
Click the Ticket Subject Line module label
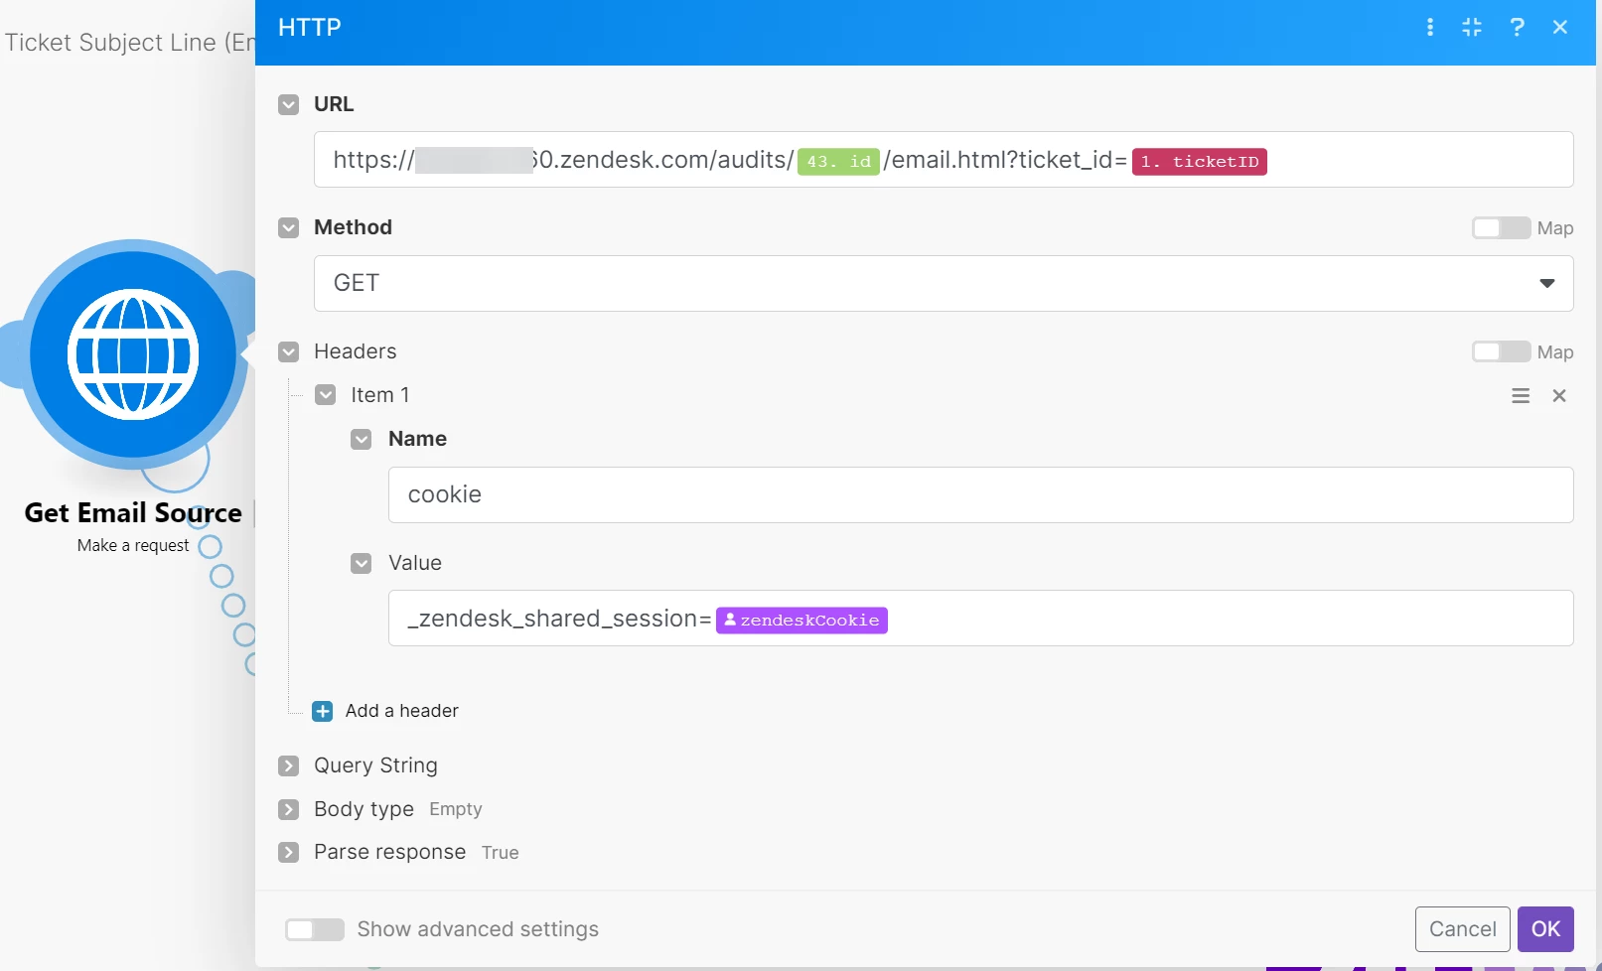pos(129,43)
